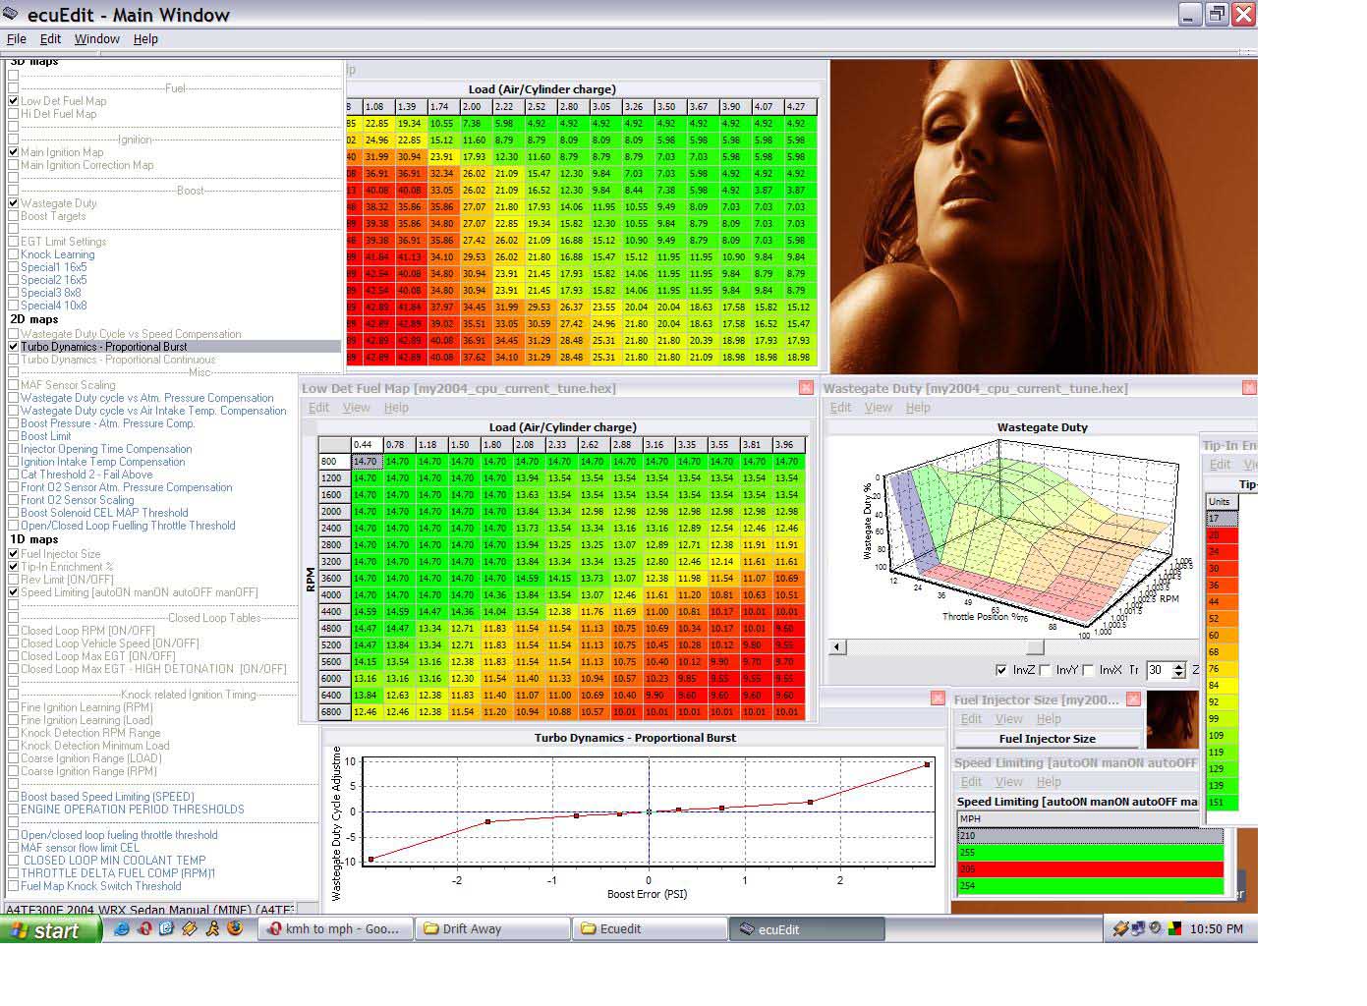Image resolution: width=1367 pixels, height=1006 pixels.
Task: Select Knock Learning in the maps list
Action: tap(57, 254)
